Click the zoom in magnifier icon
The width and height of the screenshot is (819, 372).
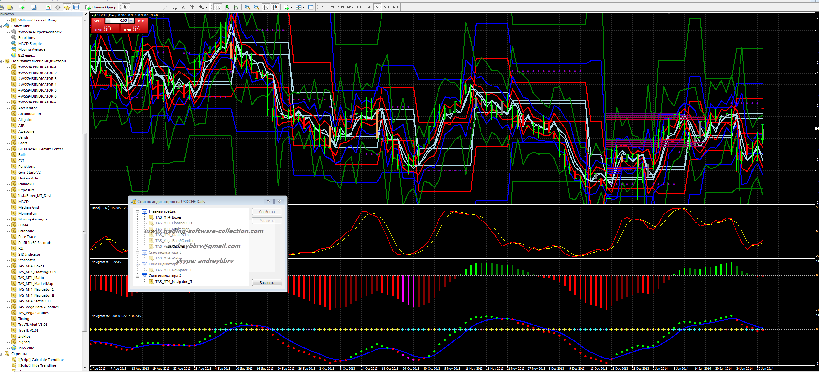[247, 7]
